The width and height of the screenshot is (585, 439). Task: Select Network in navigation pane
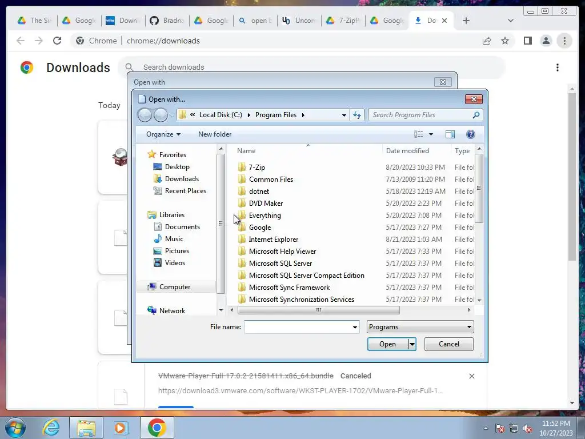click(x=172, y=310)
